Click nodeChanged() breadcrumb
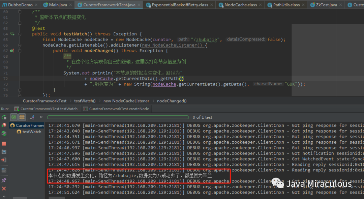This screenshot has height=199, width=364. pos(172,101)
